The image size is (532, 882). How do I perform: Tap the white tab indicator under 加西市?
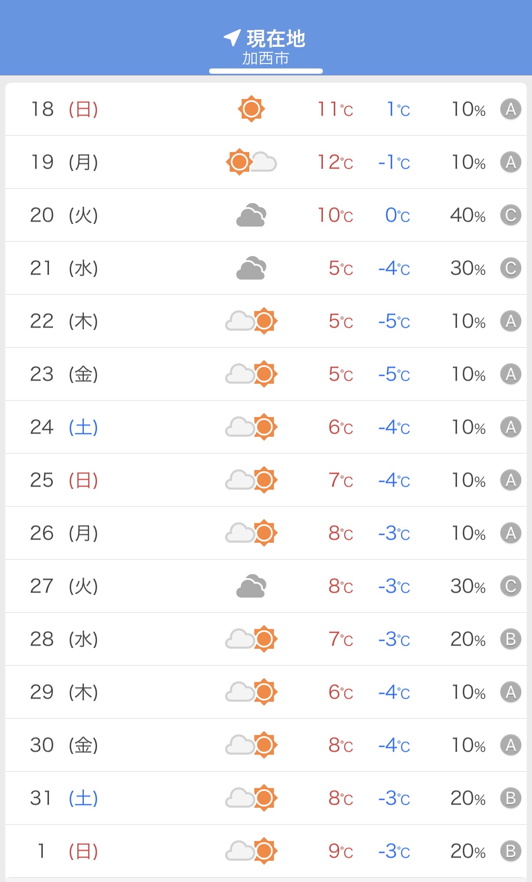[266, 71]
